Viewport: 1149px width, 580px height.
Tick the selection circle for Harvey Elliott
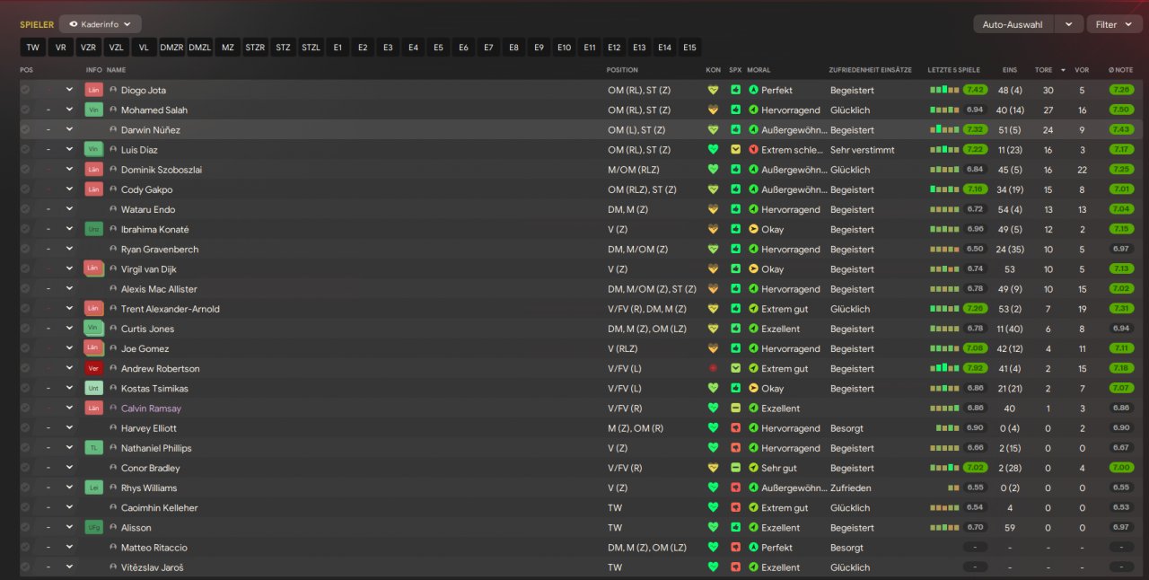pyautogui.click(x=25, y=428)
